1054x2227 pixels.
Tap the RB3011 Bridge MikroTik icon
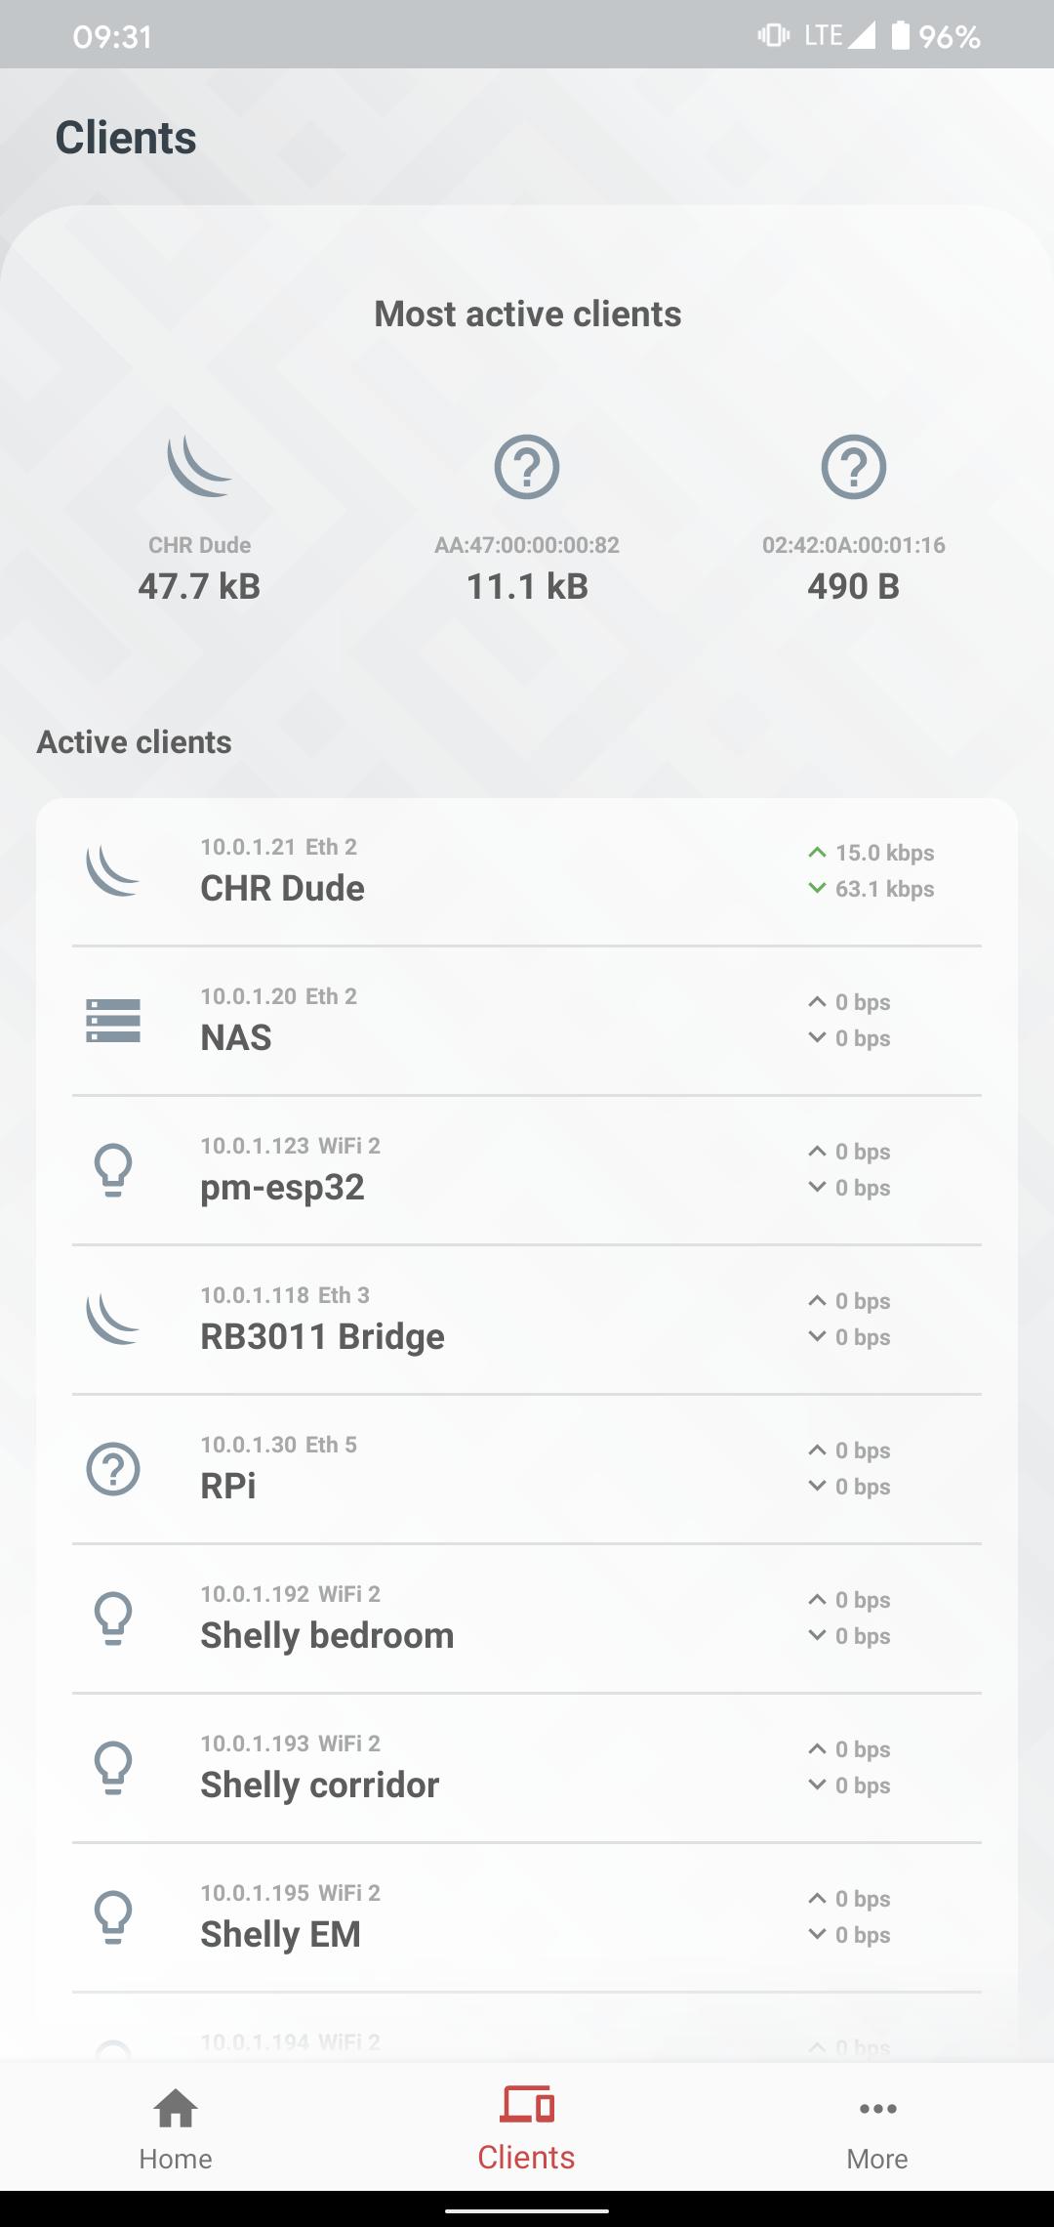(113, 1320)
